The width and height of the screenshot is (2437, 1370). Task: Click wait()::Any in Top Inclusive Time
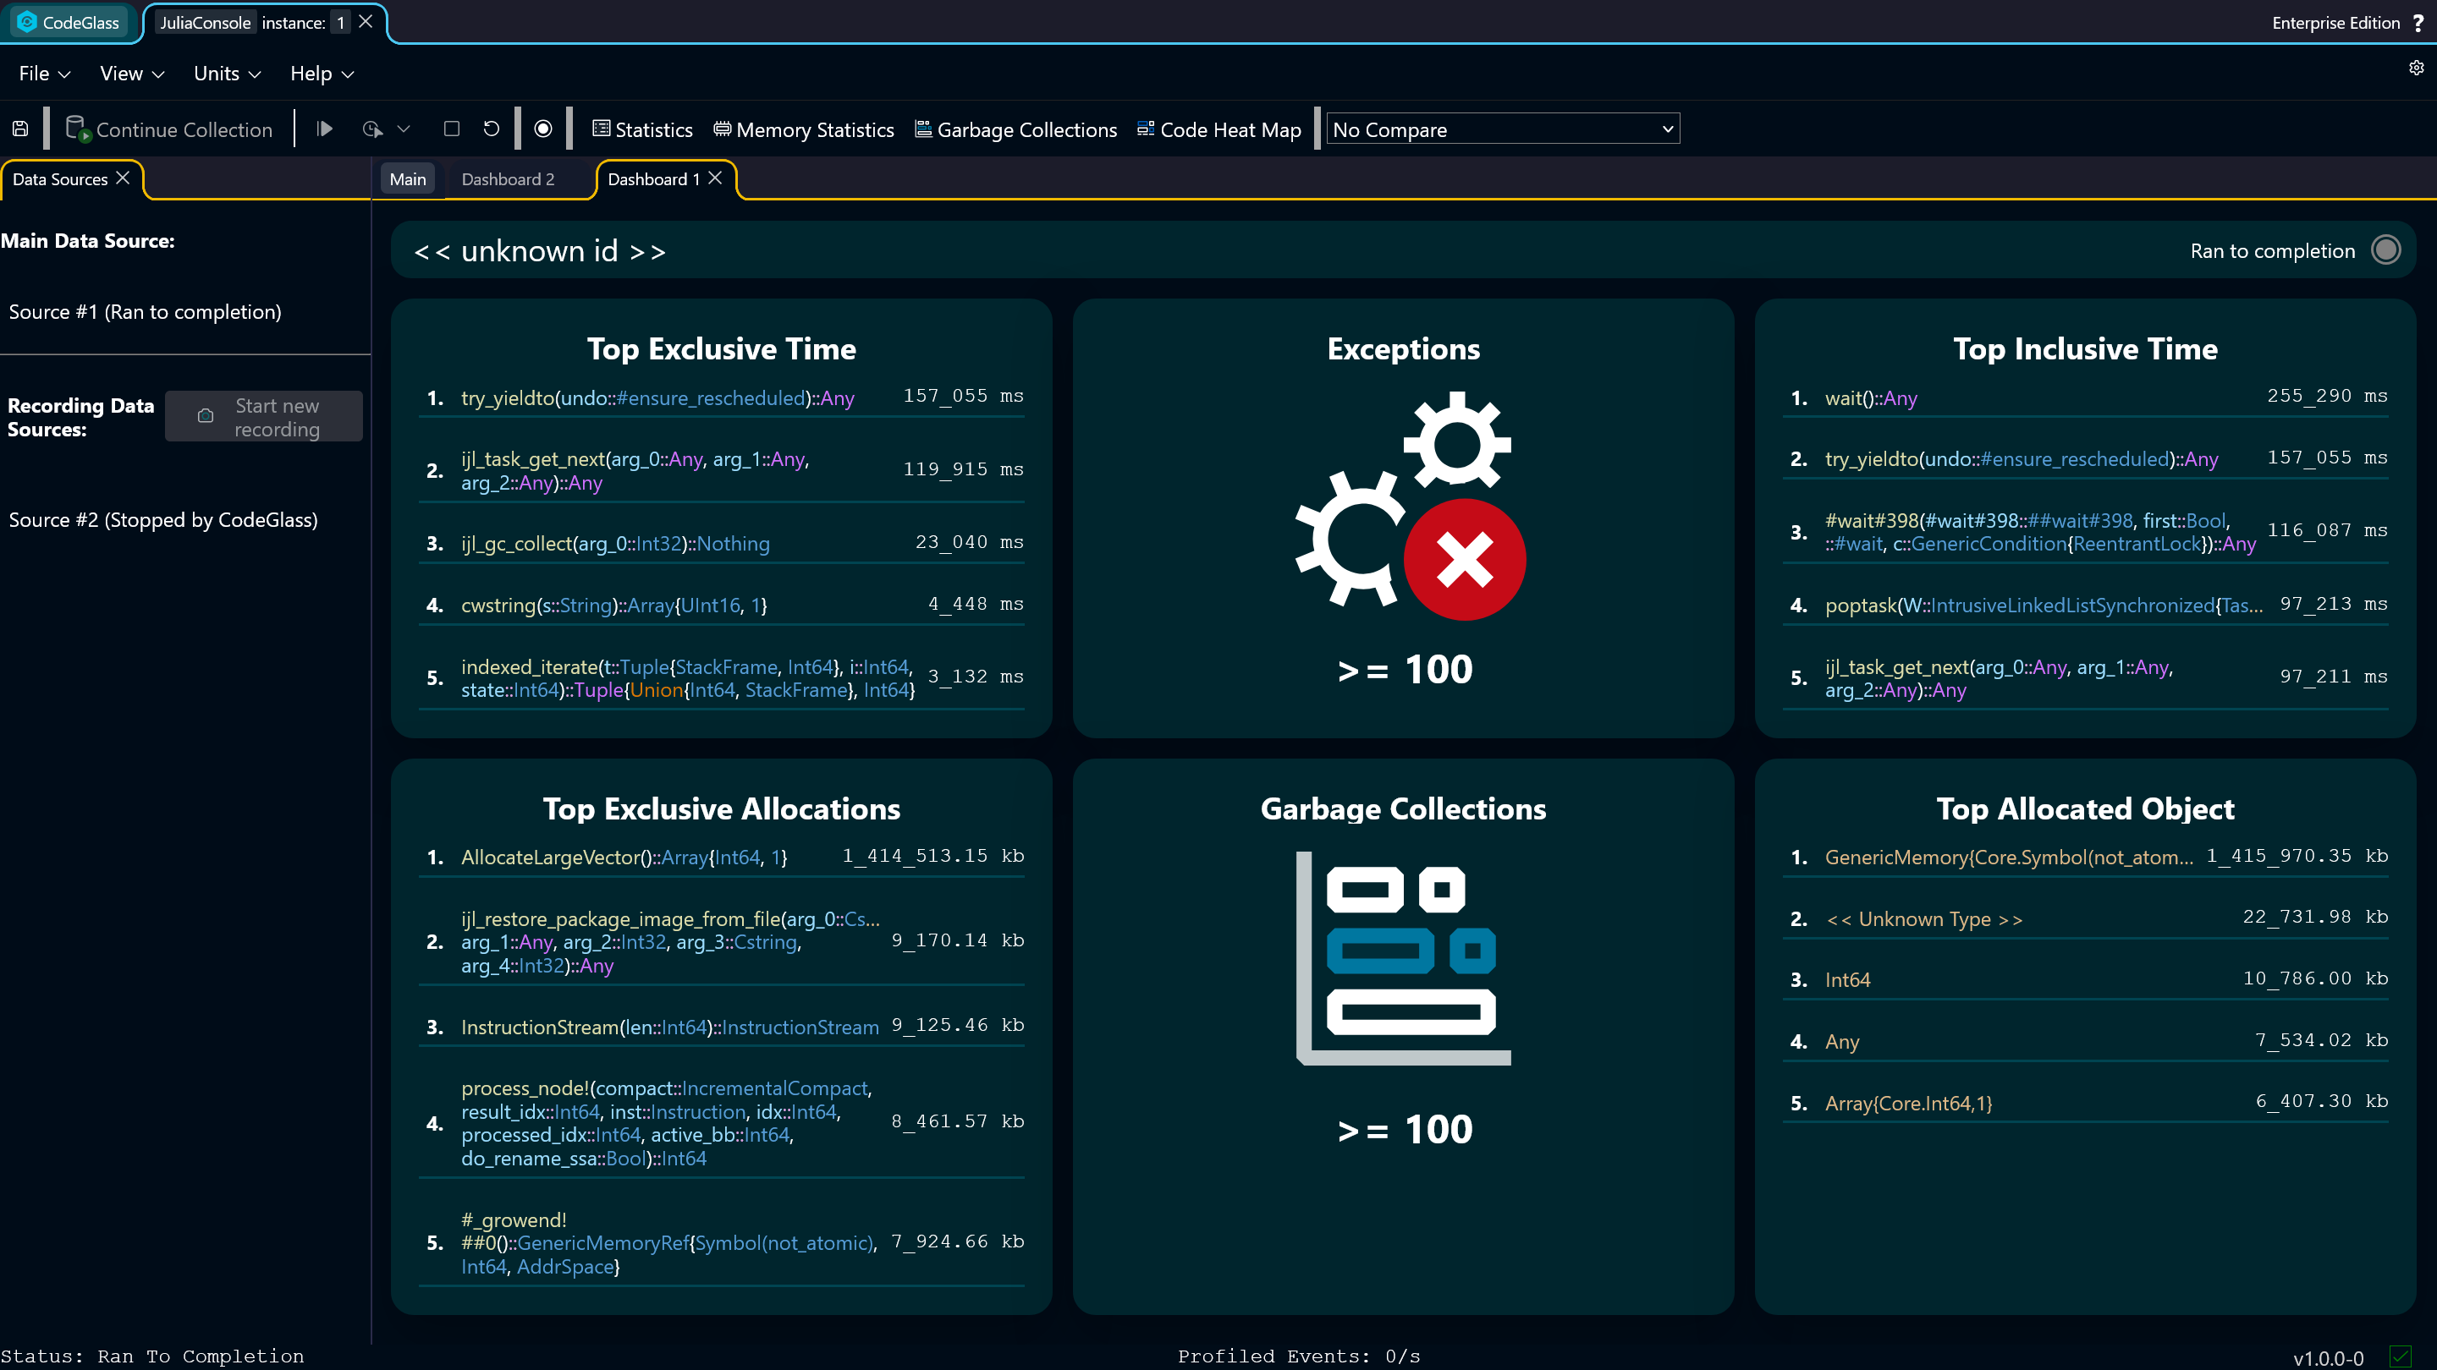[x=2085, y=398]
